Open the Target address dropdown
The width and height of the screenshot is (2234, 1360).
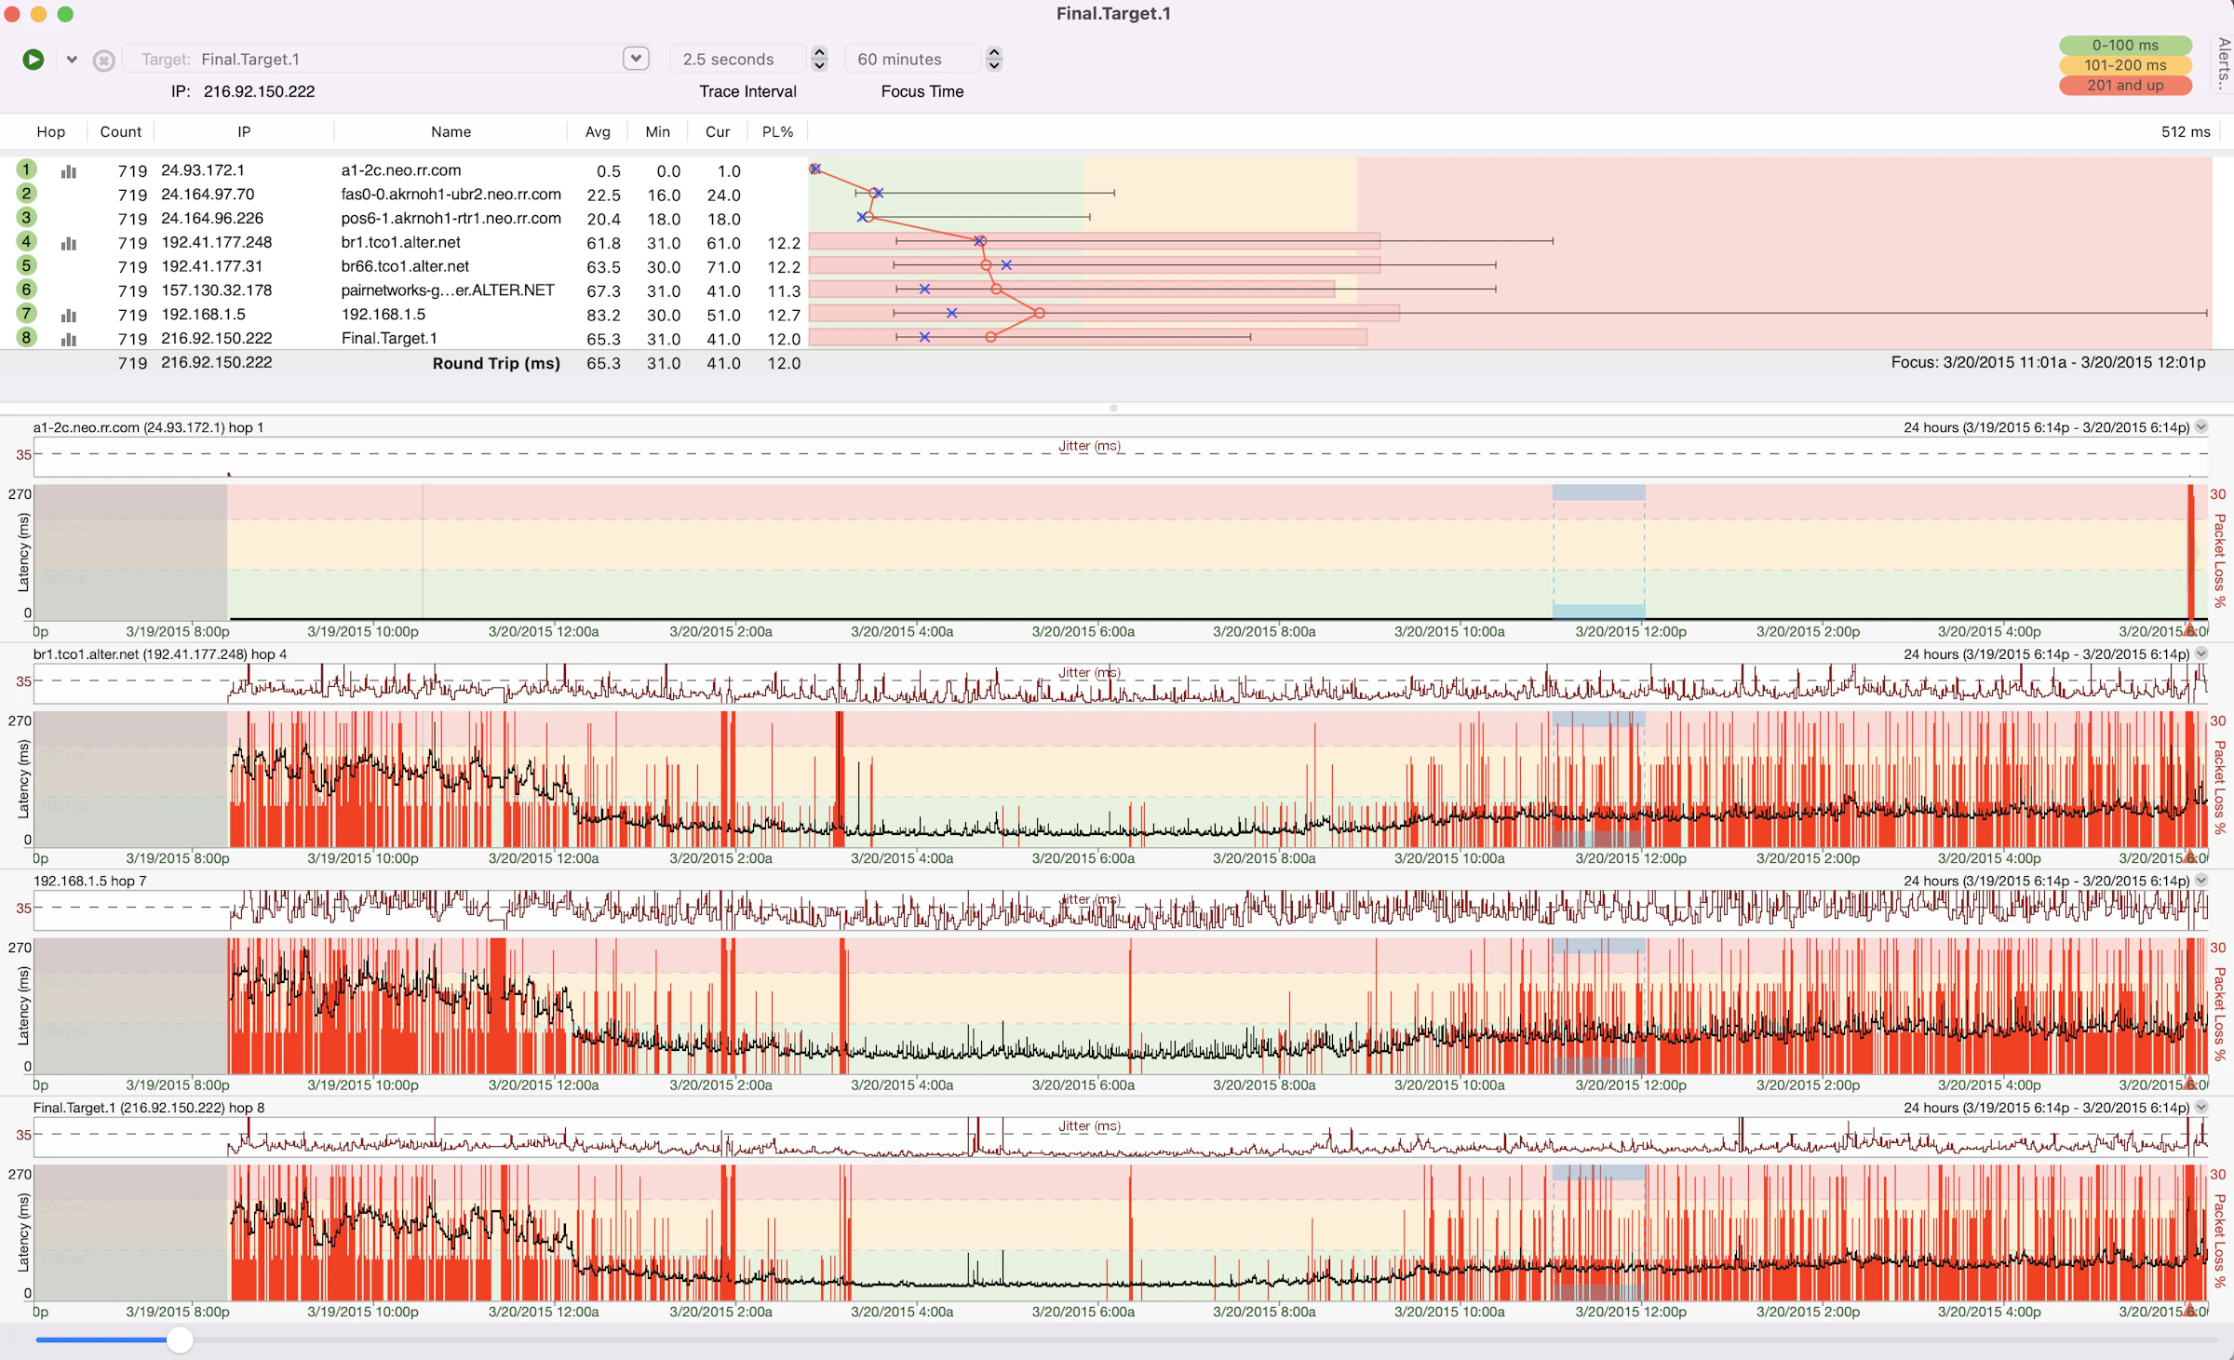click(x=635, y=59)
